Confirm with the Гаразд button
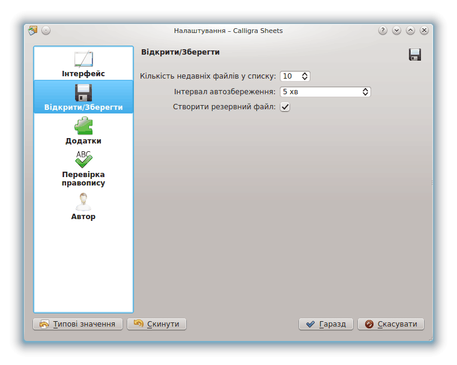The width and height of the screenshot is (457, 365). click(325, 324)
